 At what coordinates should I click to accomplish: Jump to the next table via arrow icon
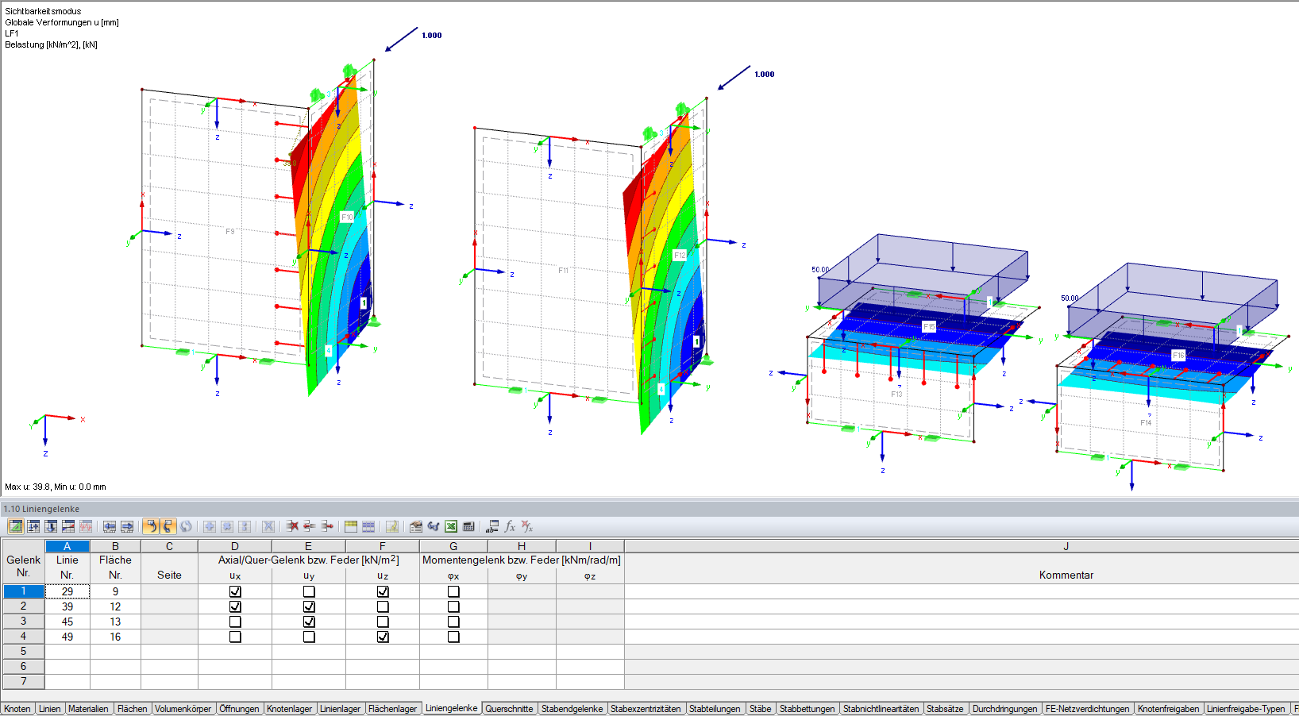[129, 525]
